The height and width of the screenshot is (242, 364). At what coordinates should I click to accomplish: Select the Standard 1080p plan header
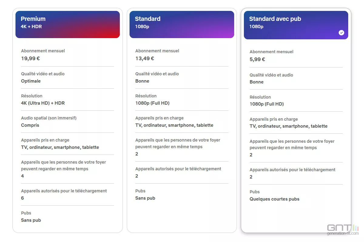[x=182, y=25]
